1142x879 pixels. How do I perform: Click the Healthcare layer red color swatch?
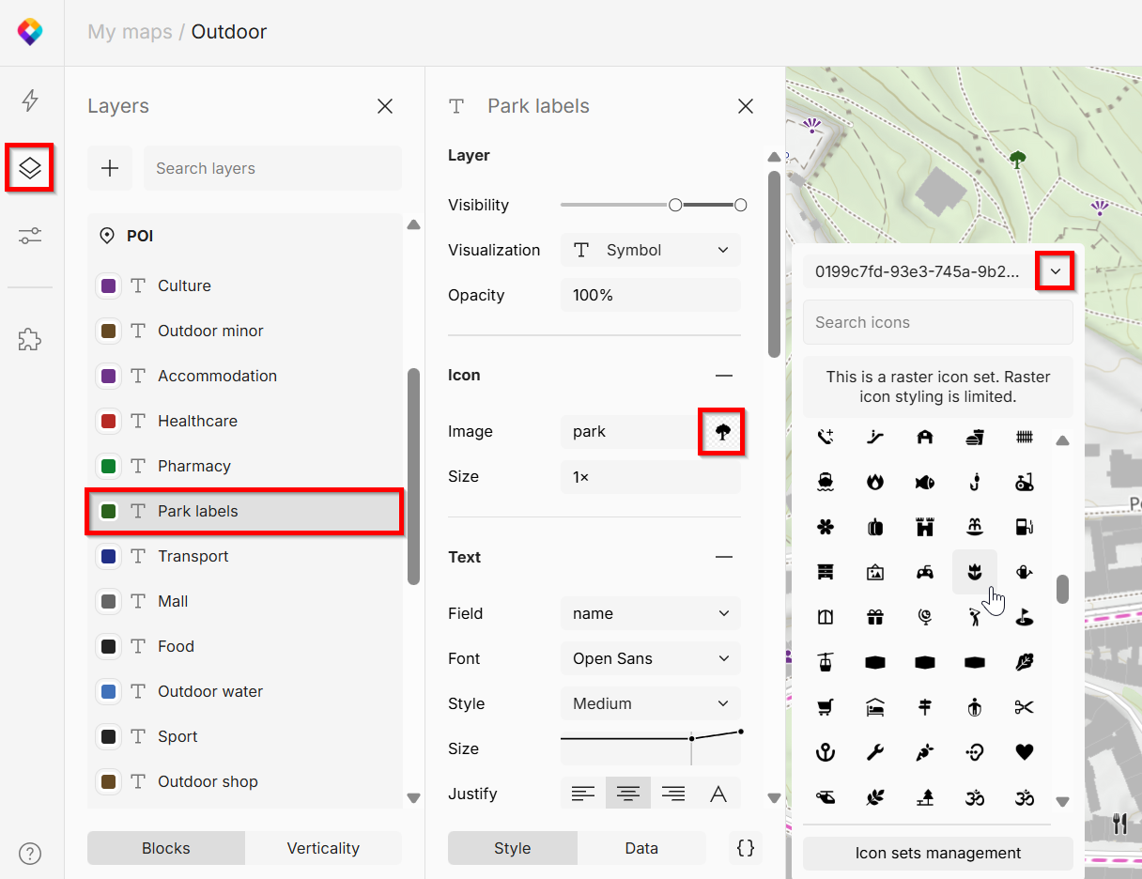[108, 421]
